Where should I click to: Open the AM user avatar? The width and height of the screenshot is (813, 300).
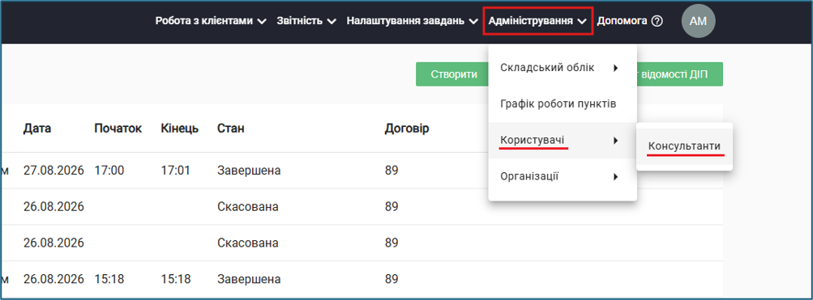click(698, 21)
